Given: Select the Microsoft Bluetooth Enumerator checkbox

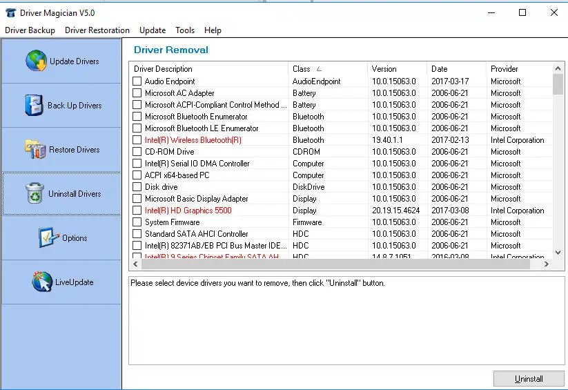Looking at the screenshot, I should (137, 117).
